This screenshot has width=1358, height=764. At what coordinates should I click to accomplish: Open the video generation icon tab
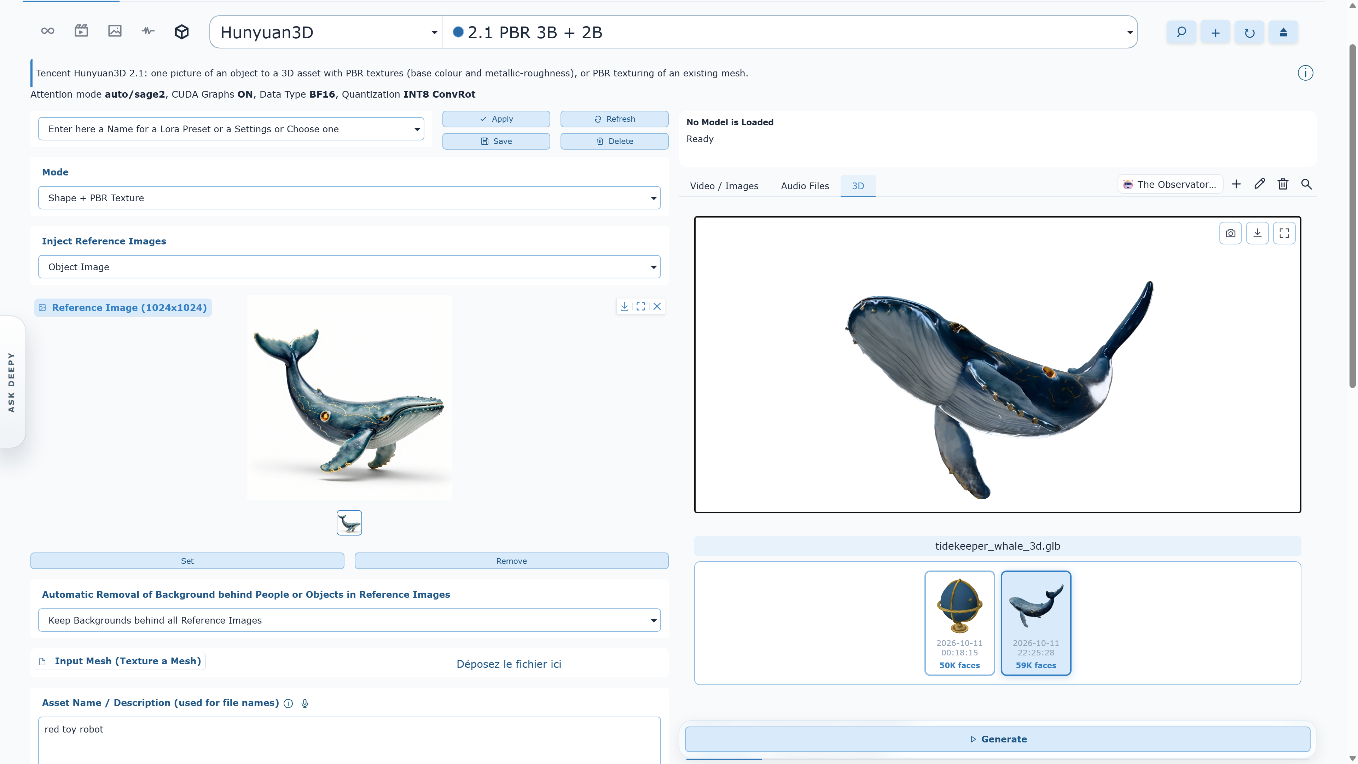pyautogui.click(x=81, y=31)
